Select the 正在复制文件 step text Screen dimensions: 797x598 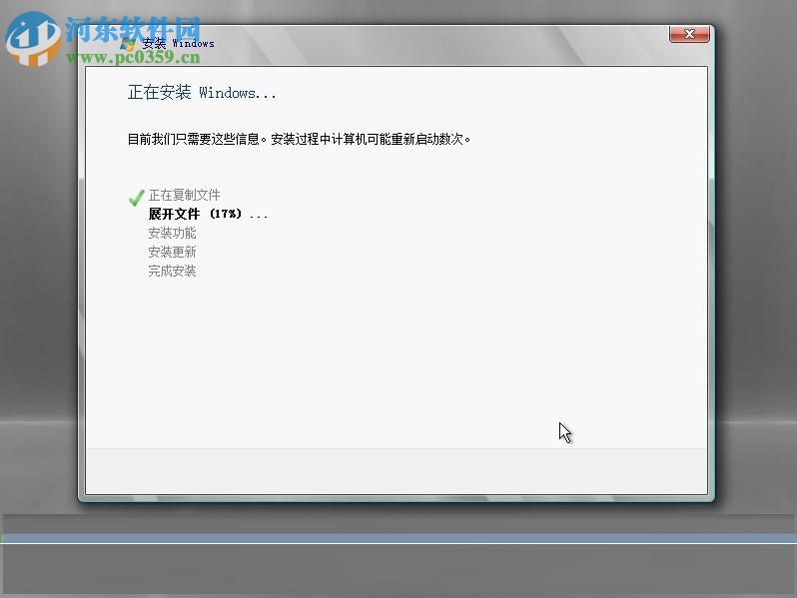tap(184, 195)
